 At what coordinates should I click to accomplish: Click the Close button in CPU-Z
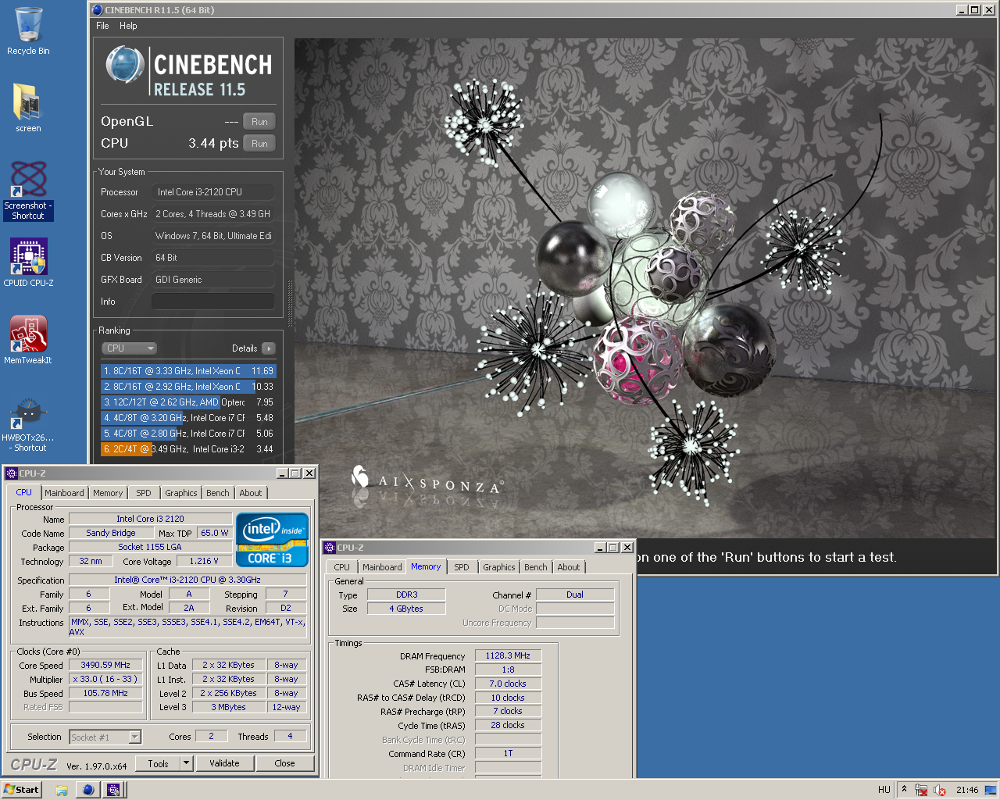click(285, 763)
